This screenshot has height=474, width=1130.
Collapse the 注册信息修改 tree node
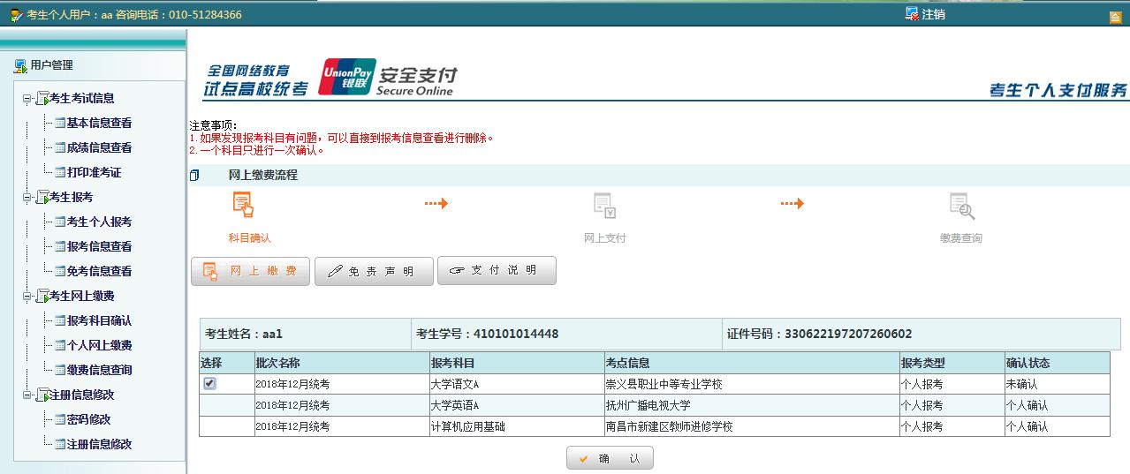click(27, 395)
